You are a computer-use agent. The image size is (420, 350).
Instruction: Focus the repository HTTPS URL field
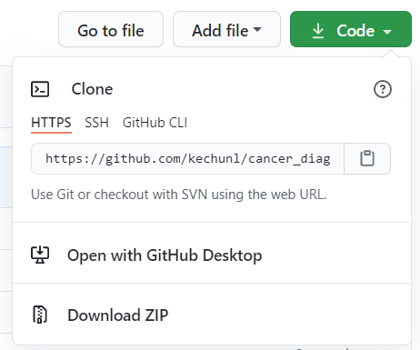pyautogui.click(x=187, y=159)
